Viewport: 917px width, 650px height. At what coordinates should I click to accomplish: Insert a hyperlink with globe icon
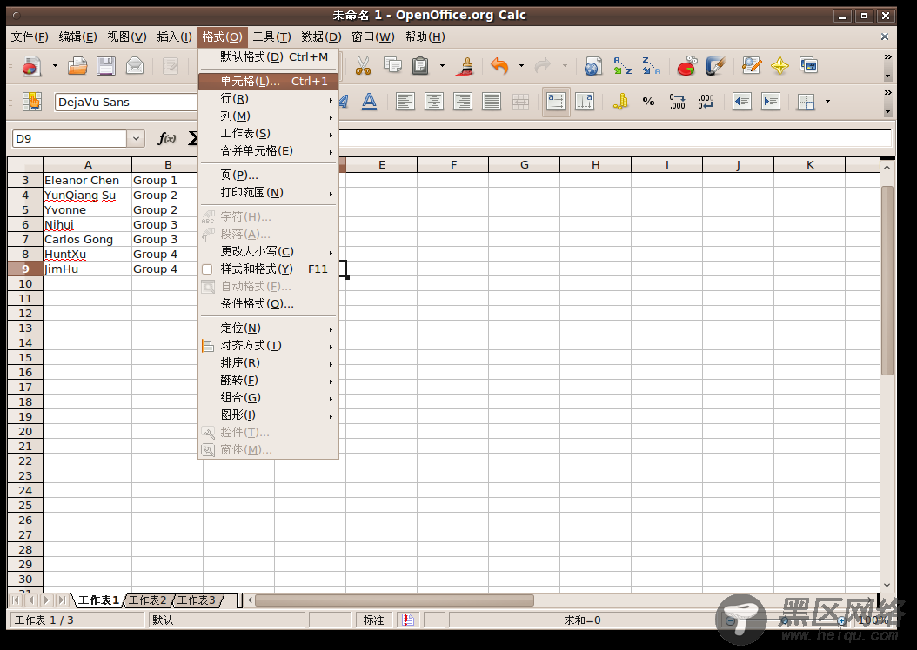[592, 66]
